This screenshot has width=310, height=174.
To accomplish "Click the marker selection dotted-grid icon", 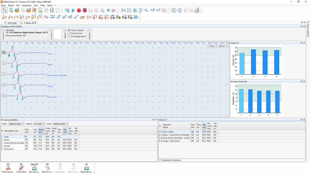I will coord(164,10).
